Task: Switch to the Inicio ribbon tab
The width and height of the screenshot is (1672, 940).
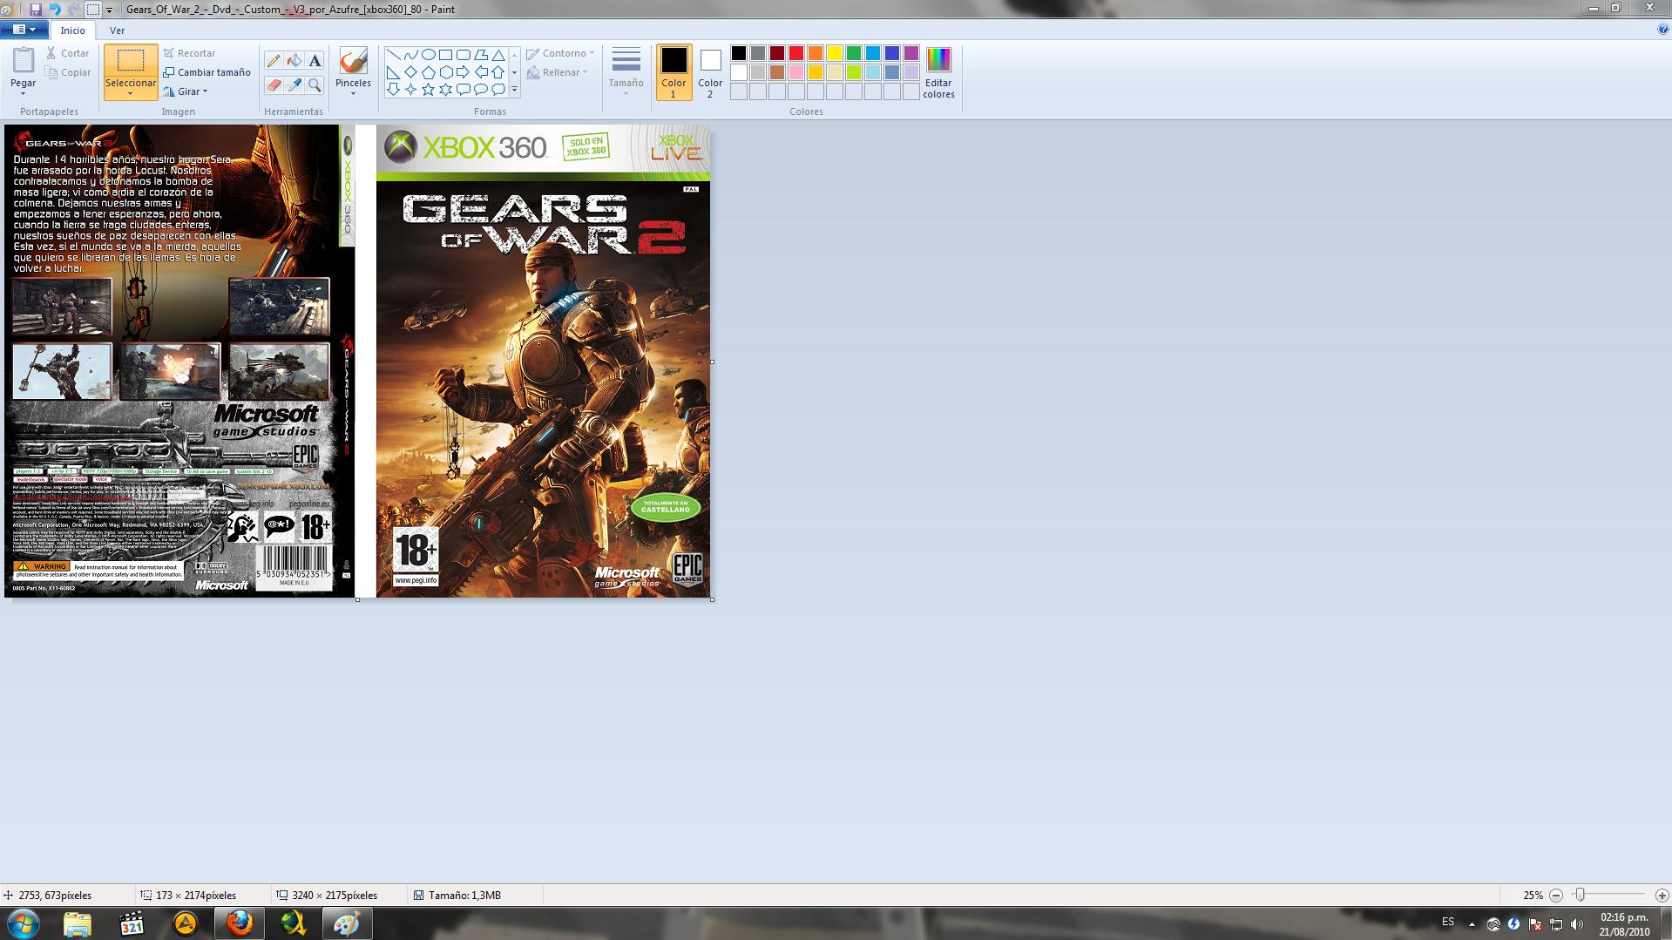Action: (x=73, y=30)
